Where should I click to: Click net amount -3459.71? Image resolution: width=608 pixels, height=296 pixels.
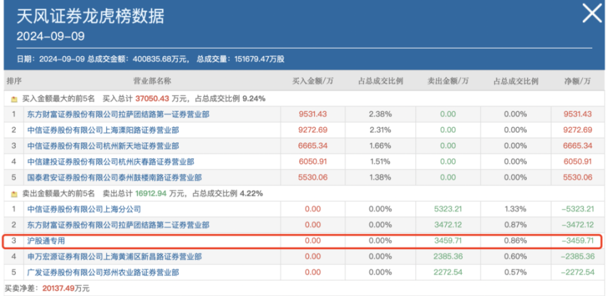pos(578,241)
